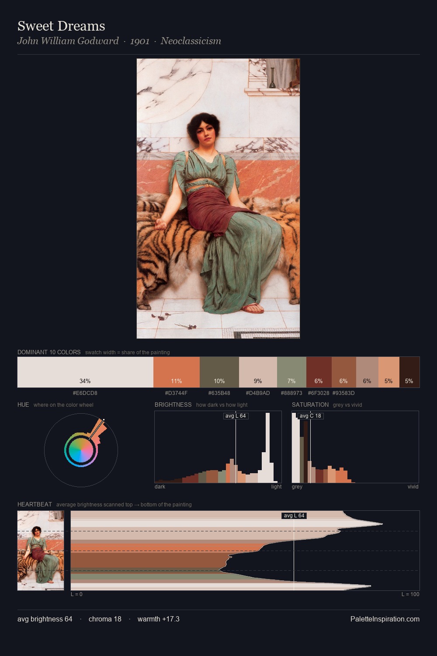Select the terracotta 11% swatch
437x656 pixels.
177,372
